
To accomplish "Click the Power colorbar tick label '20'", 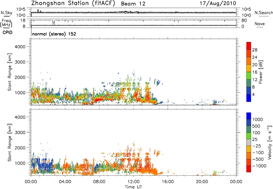I will [255, 65].
